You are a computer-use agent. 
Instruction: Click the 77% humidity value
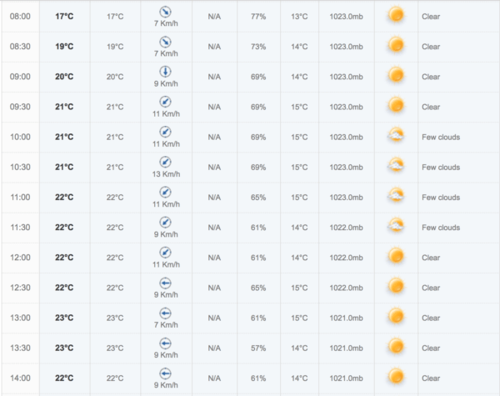pos(258,17)
